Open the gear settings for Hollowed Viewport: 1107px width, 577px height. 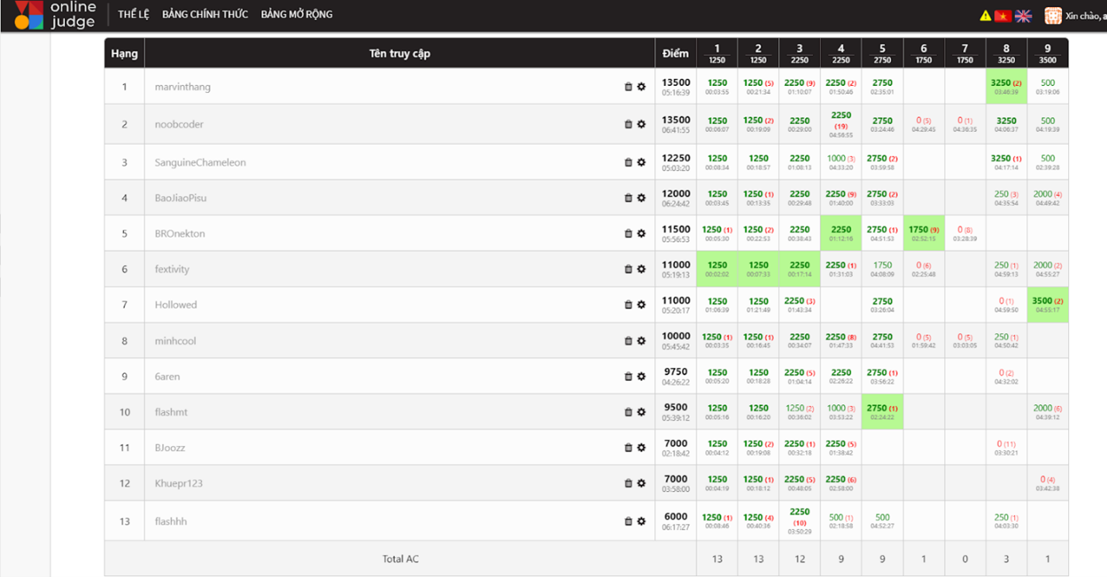click(x=641, y=305)
